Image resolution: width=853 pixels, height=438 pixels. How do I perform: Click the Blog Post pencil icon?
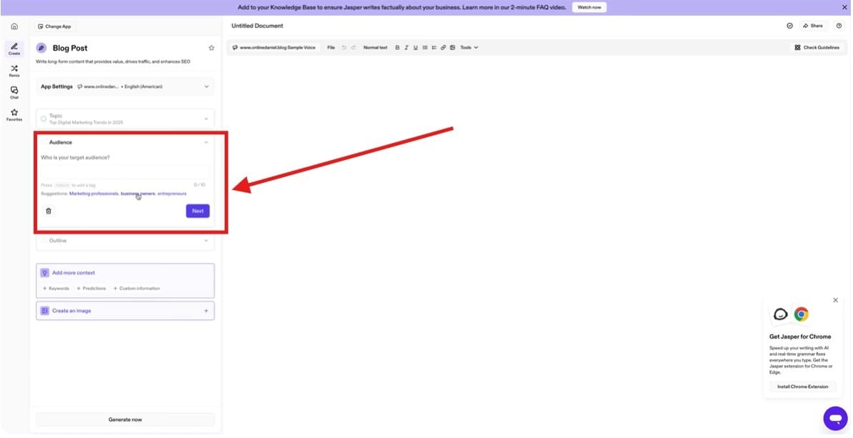click(42, 48)
